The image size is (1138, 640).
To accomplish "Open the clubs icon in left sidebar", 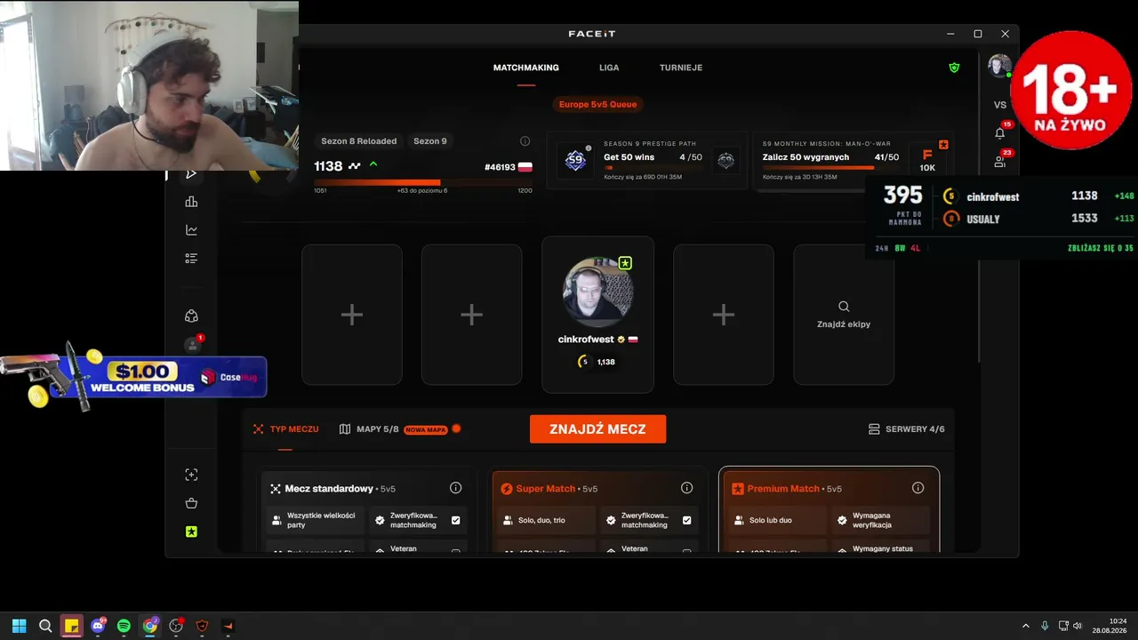I will coord(191,316).
